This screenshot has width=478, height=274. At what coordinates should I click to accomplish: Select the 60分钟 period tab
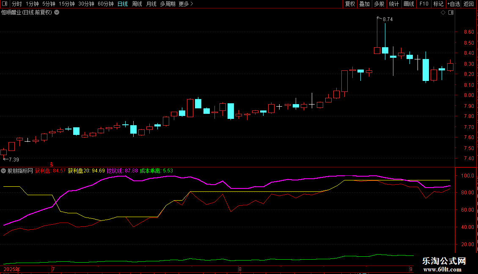pos(105,4)
